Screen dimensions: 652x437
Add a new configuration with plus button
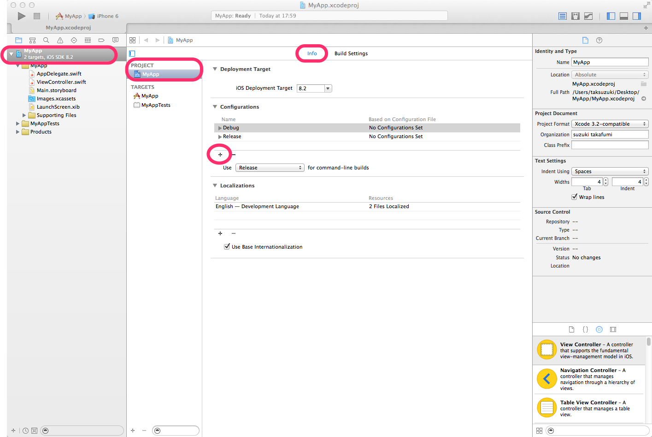point(220,155)
